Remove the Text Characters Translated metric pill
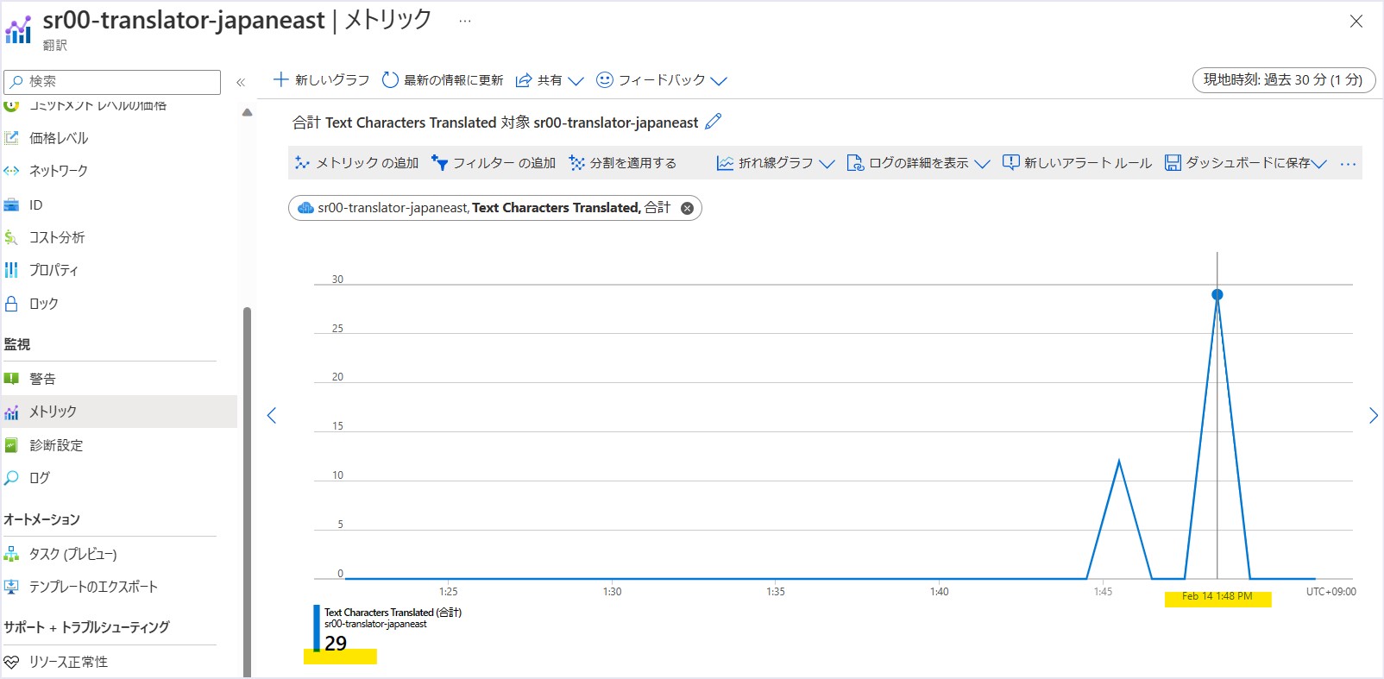 pos(687,208)
